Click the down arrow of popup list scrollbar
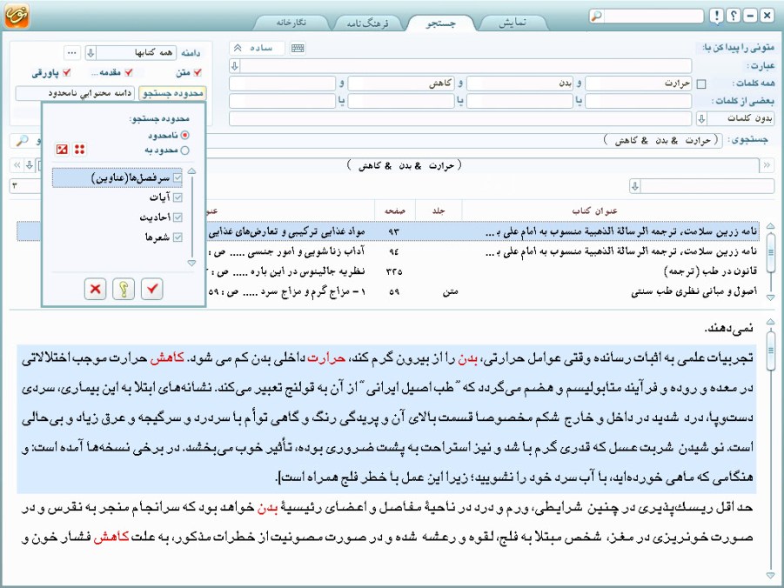This screenshot has width=784, height=588. point(191,263)
